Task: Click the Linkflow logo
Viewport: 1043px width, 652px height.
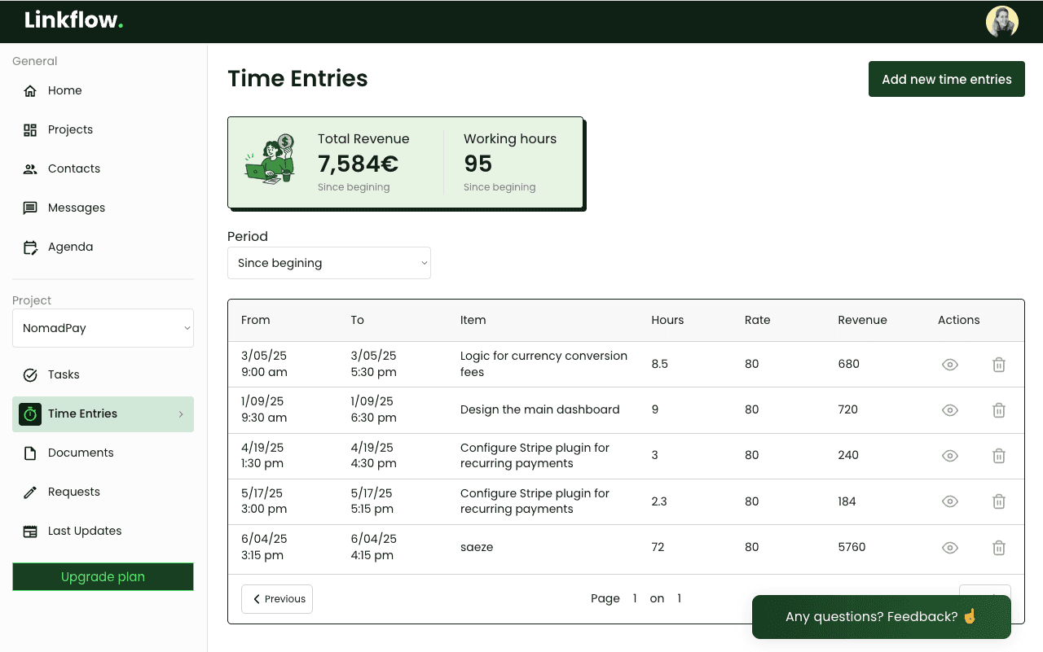Action: tap(74, 20)
